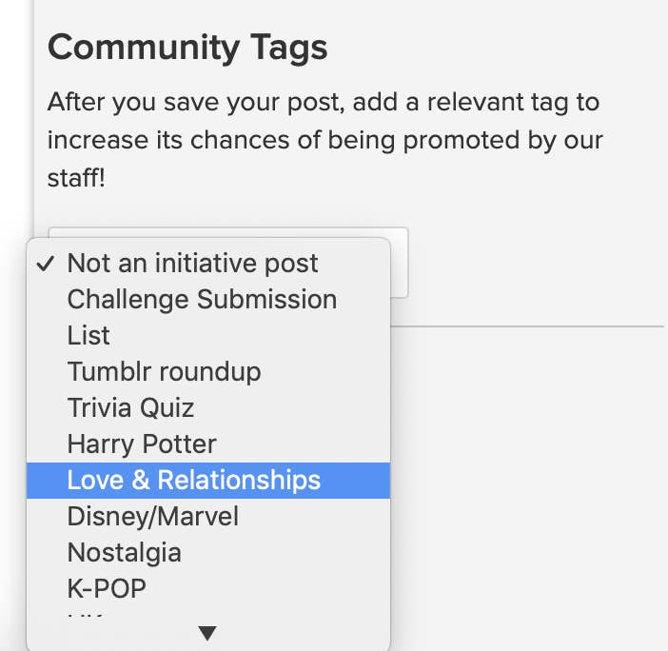The height and width of the screenshot is (651, 668).
Task: Click the tag instructions paragraph text
Action: pos(324,139)
